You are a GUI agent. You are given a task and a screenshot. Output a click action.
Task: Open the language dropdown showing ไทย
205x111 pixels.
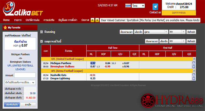point(138,6)
